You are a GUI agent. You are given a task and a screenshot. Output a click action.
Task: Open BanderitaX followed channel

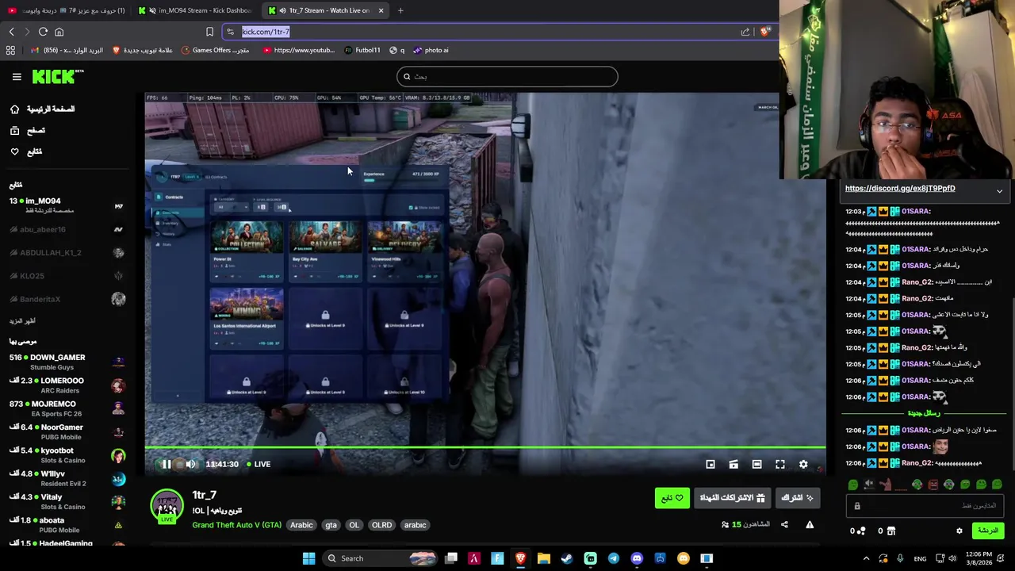[67, 299]
